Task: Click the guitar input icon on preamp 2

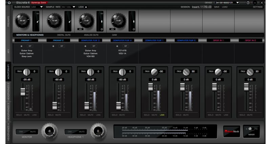Action: 69,22
